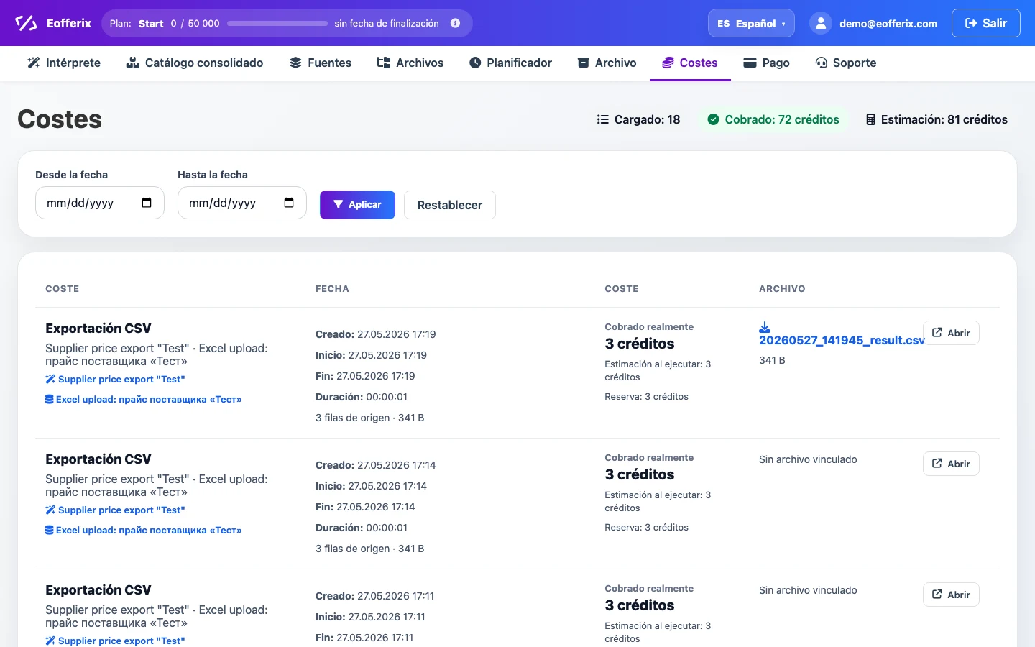The image size is (1035, 647).
Task: Click the plan usage progress bar
Action: (277, 23)
